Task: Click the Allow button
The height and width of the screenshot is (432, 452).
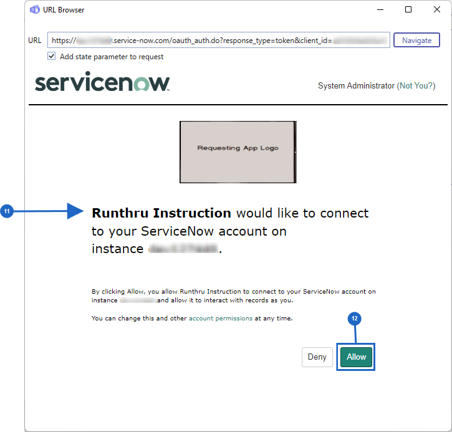Action: 356,357
